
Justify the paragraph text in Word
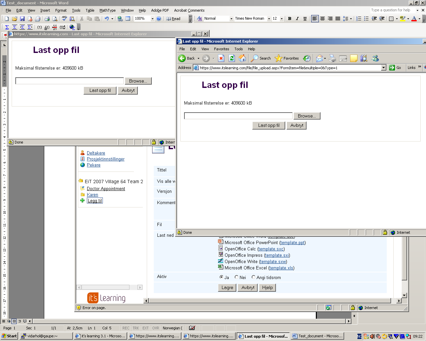[x=338, y=19]
